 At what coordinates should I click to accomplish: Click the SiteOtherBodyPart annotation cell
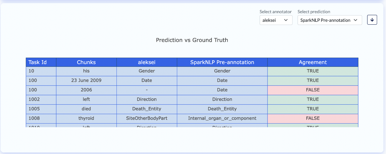point(147,118)
